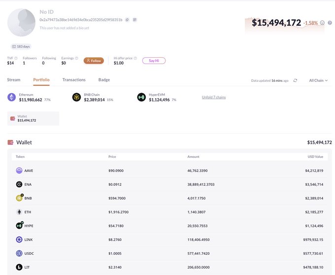This screenshot has height=275, width=335.
Task: Click the 183 days badge
Action: click(21, 47)
